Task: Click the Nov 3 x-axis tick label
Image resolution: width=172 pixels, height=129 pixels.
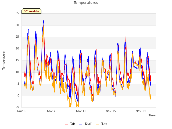Action: coord(21,111)
